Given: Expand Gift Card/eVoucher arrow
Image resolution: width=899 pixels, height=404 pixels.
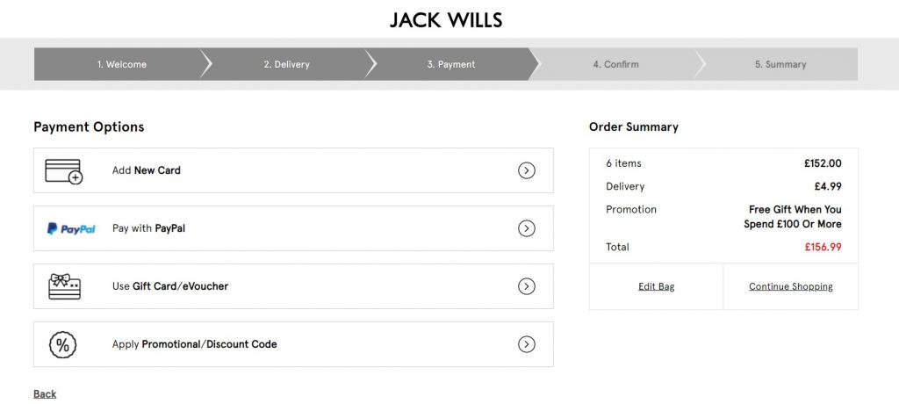Looking at the screenshot, I should (x=526, y=286).
